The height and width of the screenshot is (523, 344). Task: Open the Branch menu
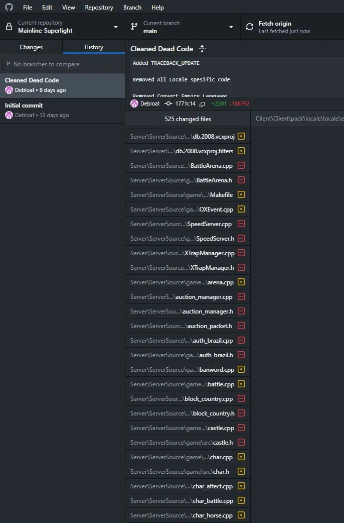(x=132, y=8)
